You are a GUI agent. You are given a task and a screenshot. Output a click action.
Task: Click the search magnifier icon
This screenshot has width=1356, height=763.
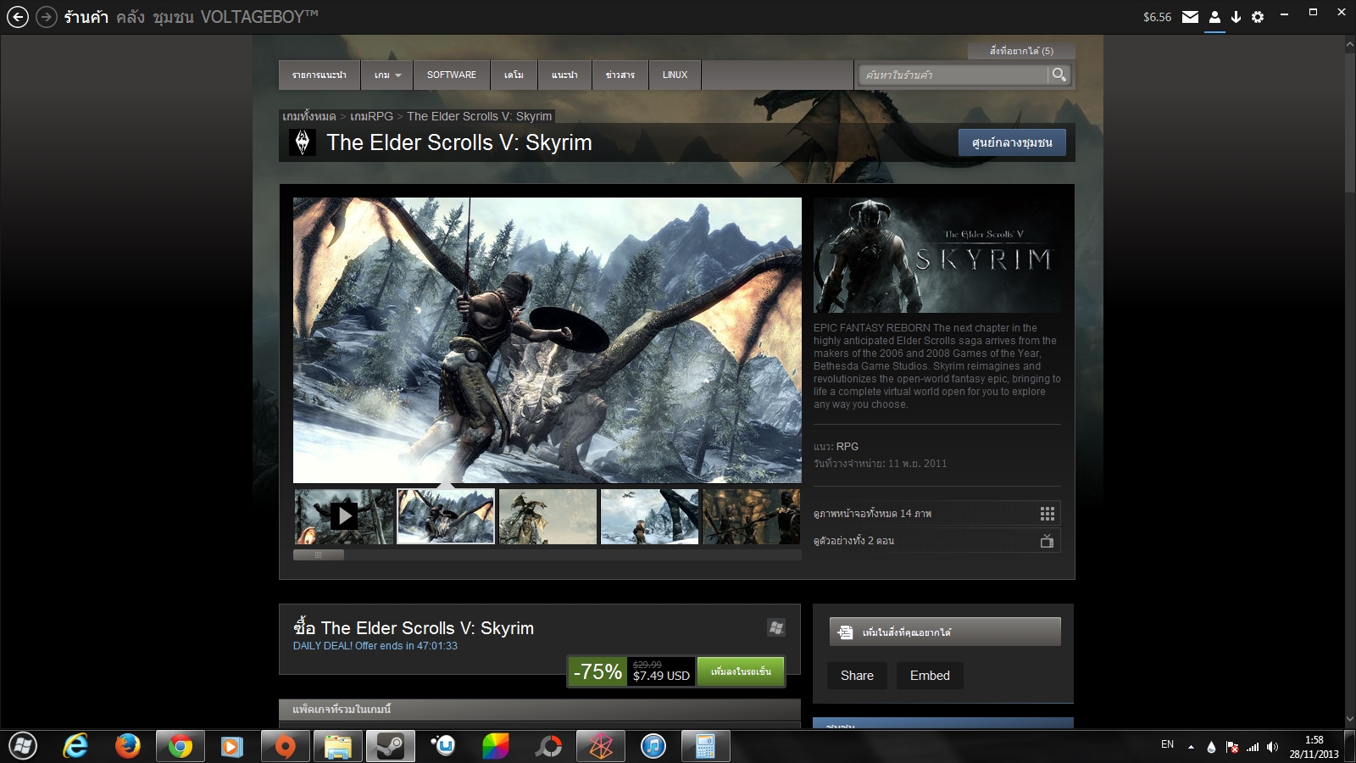pyautogui.click(x=1059, y=75)
